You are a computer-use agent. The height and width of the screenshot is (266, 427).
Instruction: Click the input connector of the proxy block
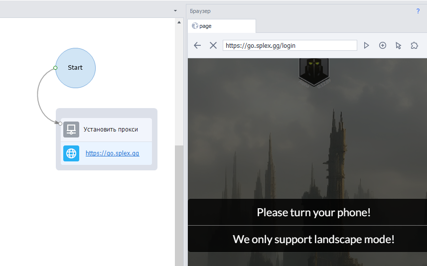pyautogui.click(x=60, y=124)
